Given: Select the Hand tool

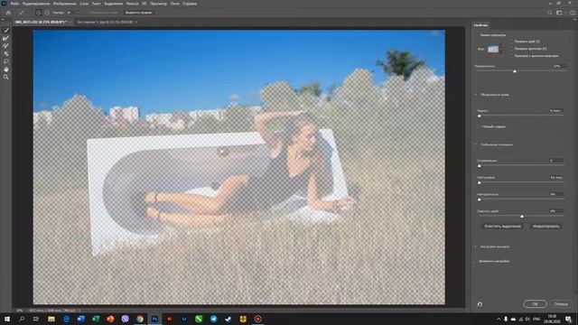Looking at the screenshot, I should pos(6,70).
